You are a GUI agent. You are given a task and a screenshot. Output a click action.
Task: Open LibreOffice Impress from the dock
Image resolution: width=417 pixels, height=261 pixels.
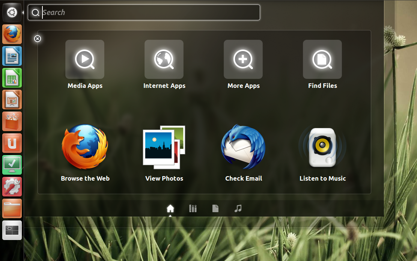[12, 100]
